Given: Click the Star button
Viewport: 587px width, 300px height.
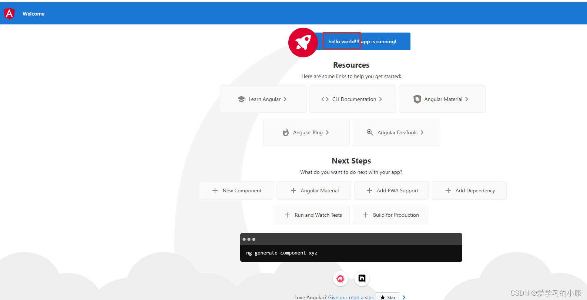Looking at the screenshot, I should click(388, 297).
